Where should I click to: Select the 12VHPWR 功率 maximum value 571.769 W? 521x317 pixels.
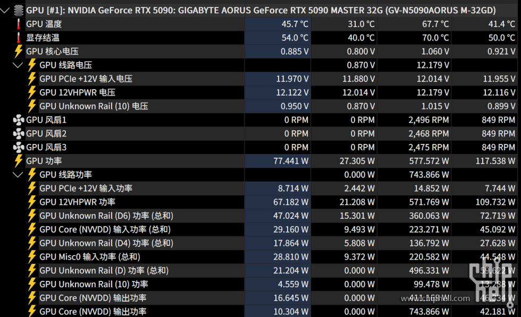(429, 202)
